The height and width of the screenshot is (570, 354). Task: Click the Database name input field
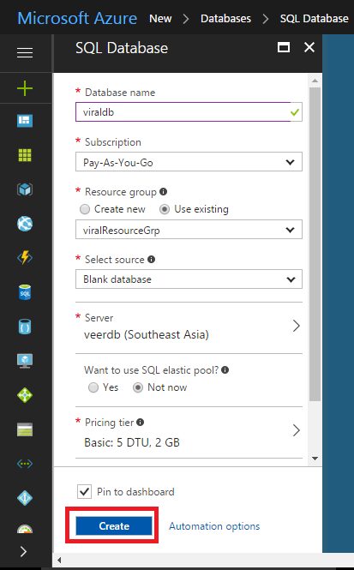[x=189, y=112]
